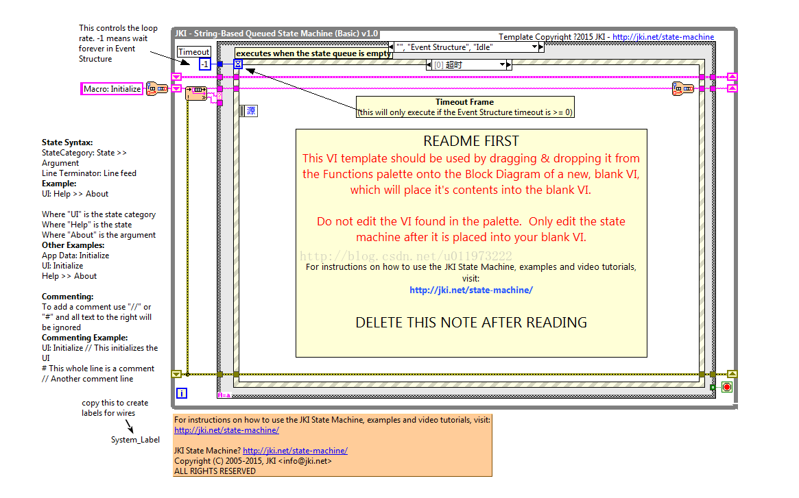
Task: Select the Timeout hourglass terminal of event structure
Action: click(x=238, y=64)
